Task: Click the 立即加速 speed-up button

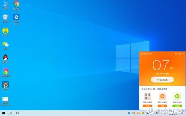Action: click(x=162, y=80)
